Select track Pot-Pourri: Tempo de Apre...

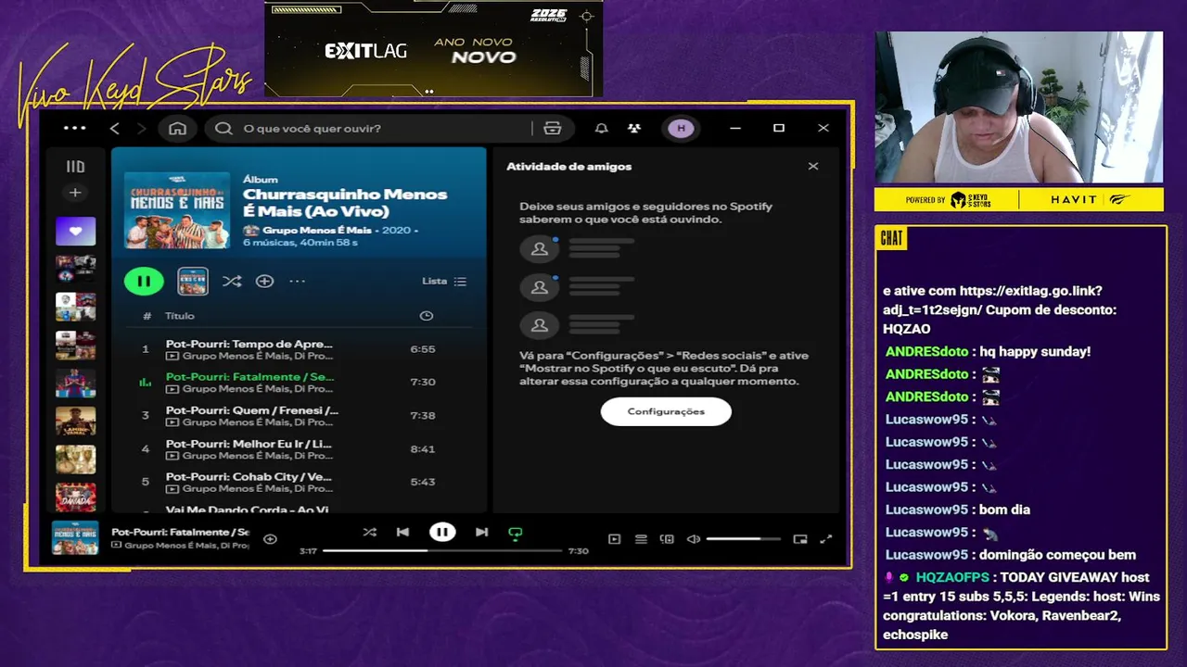(299, 349)
